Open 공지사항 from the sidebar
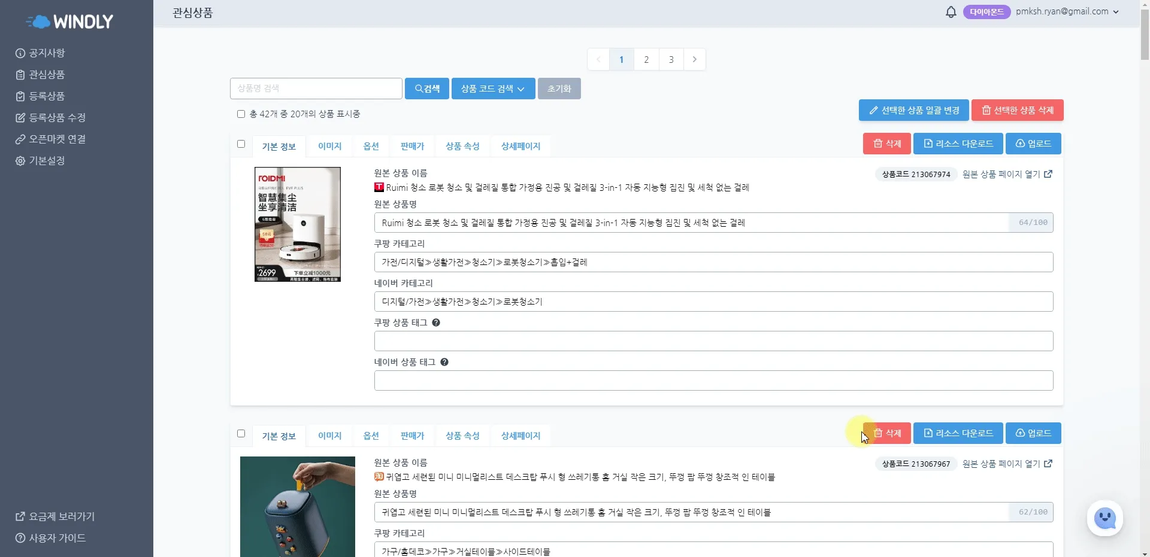 (x=40, y=53)
